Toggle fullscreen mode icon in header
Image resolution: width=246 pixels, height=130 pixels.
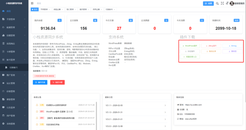(x=222, y=3)
